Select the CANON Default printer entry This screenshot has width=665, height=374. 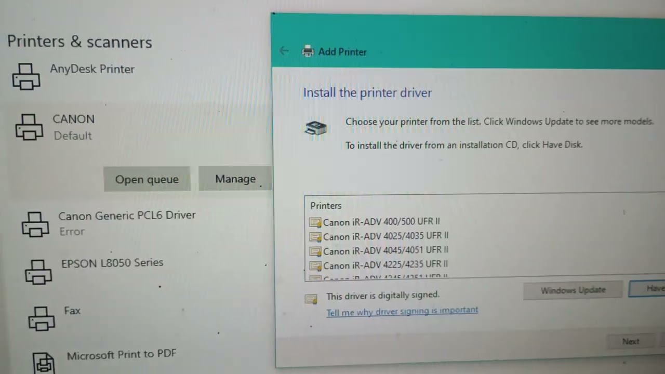point(73,127)
